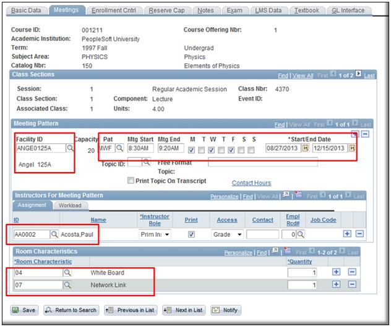This screenshot has width=391, height=327.
Task: Toggle the Sunday checkbox
Action: point(251,150)
